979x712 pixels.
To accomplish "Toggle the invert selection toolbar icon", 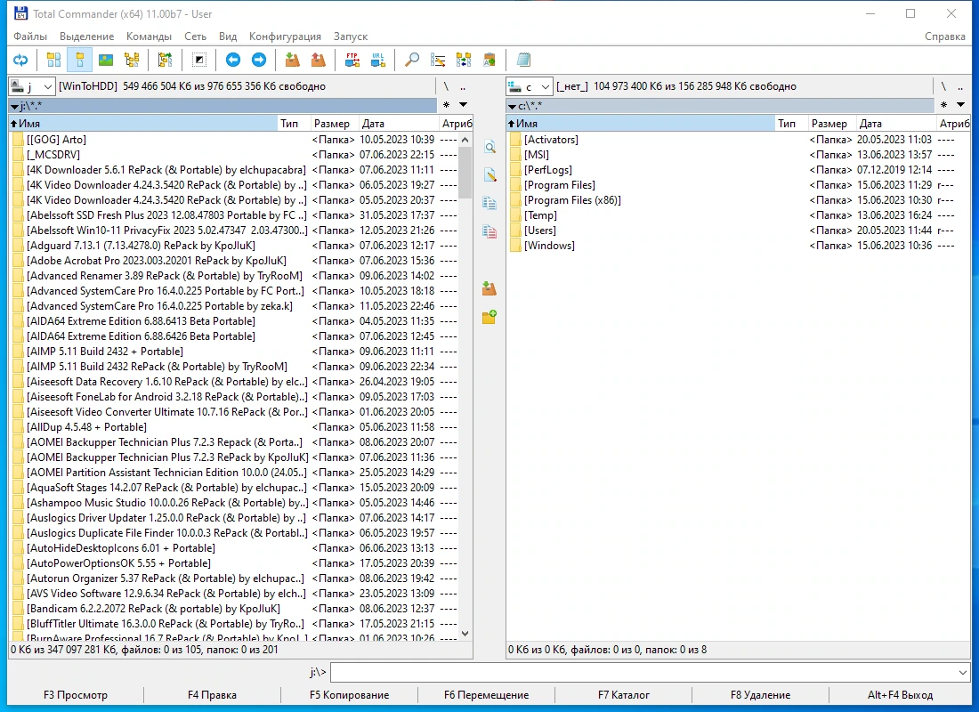I will point(199,60).
